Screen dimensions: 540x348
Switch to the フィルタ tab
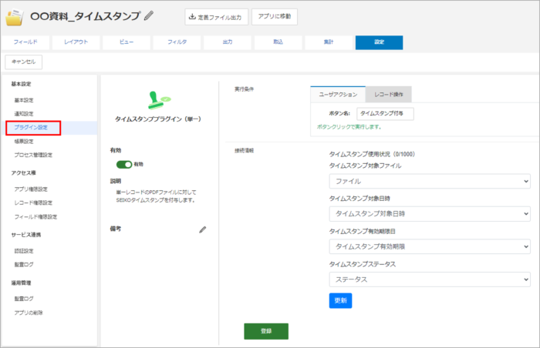pos(177,42)
